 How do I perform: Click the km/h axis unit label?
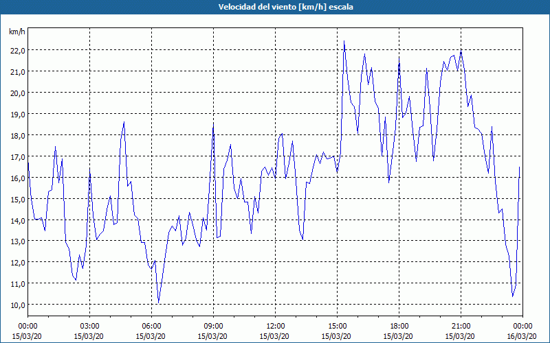(x=17, y=32)
